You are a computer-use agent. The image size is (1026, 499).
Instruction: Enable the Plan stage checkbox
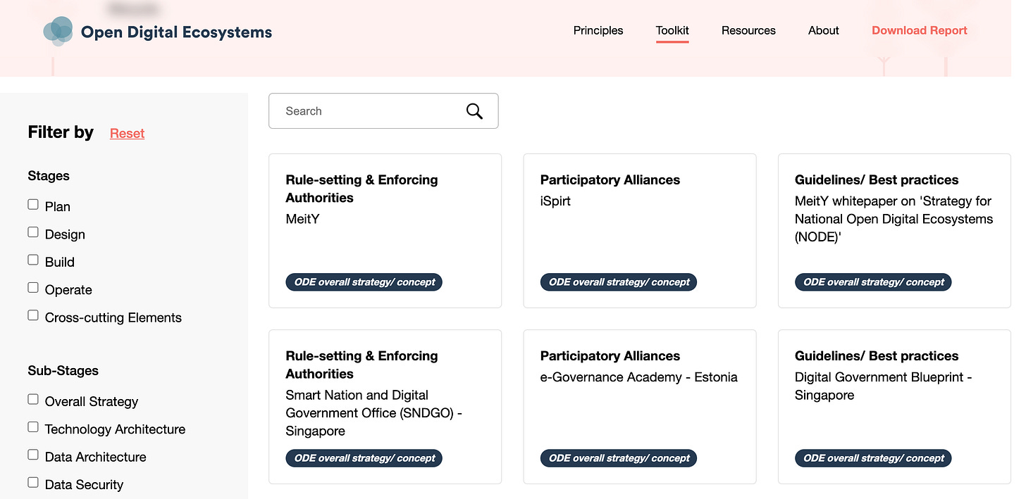click(x=33, y=205)
